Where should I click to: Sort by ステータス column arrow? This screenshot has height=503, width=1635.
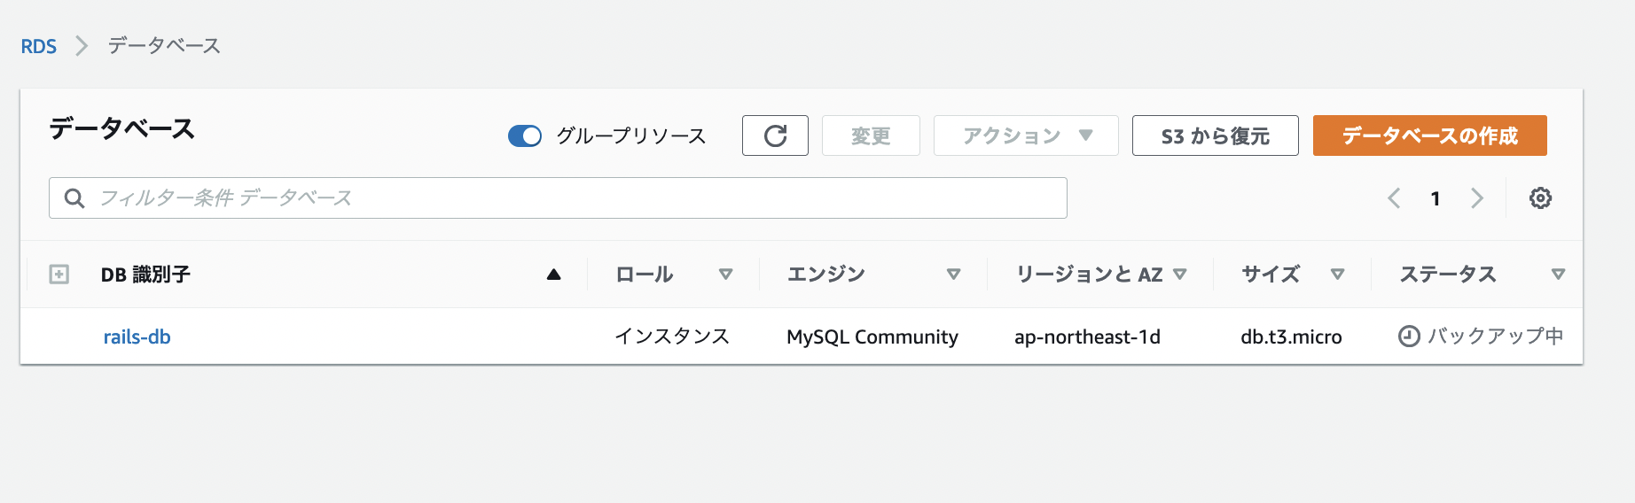tap(1557, 275)
